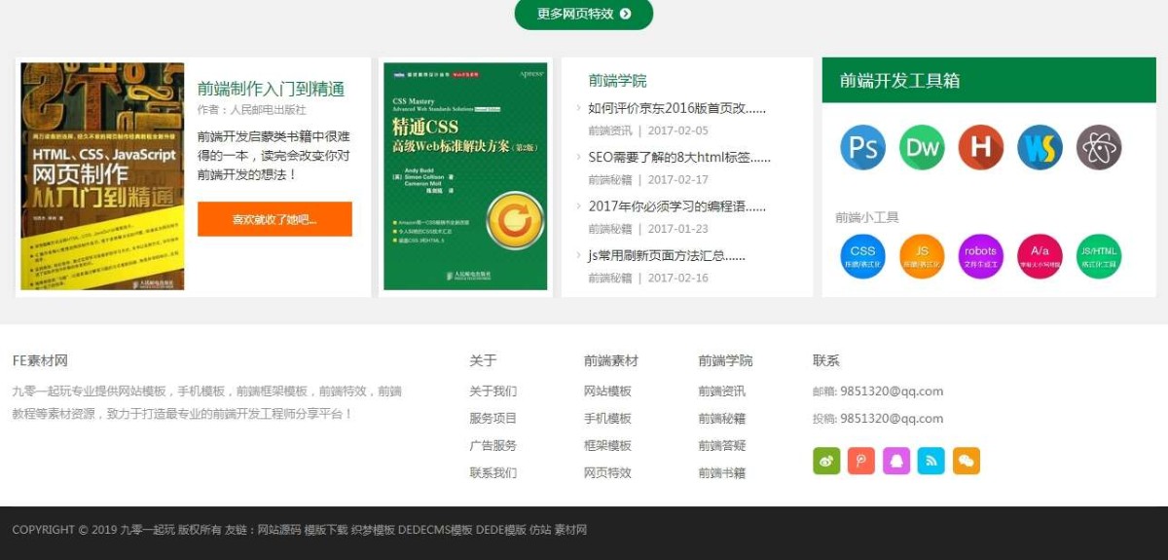The image size is (1168, 560).
Task: Launch the purple robots file generator
Action: click(x=980, y=256)
